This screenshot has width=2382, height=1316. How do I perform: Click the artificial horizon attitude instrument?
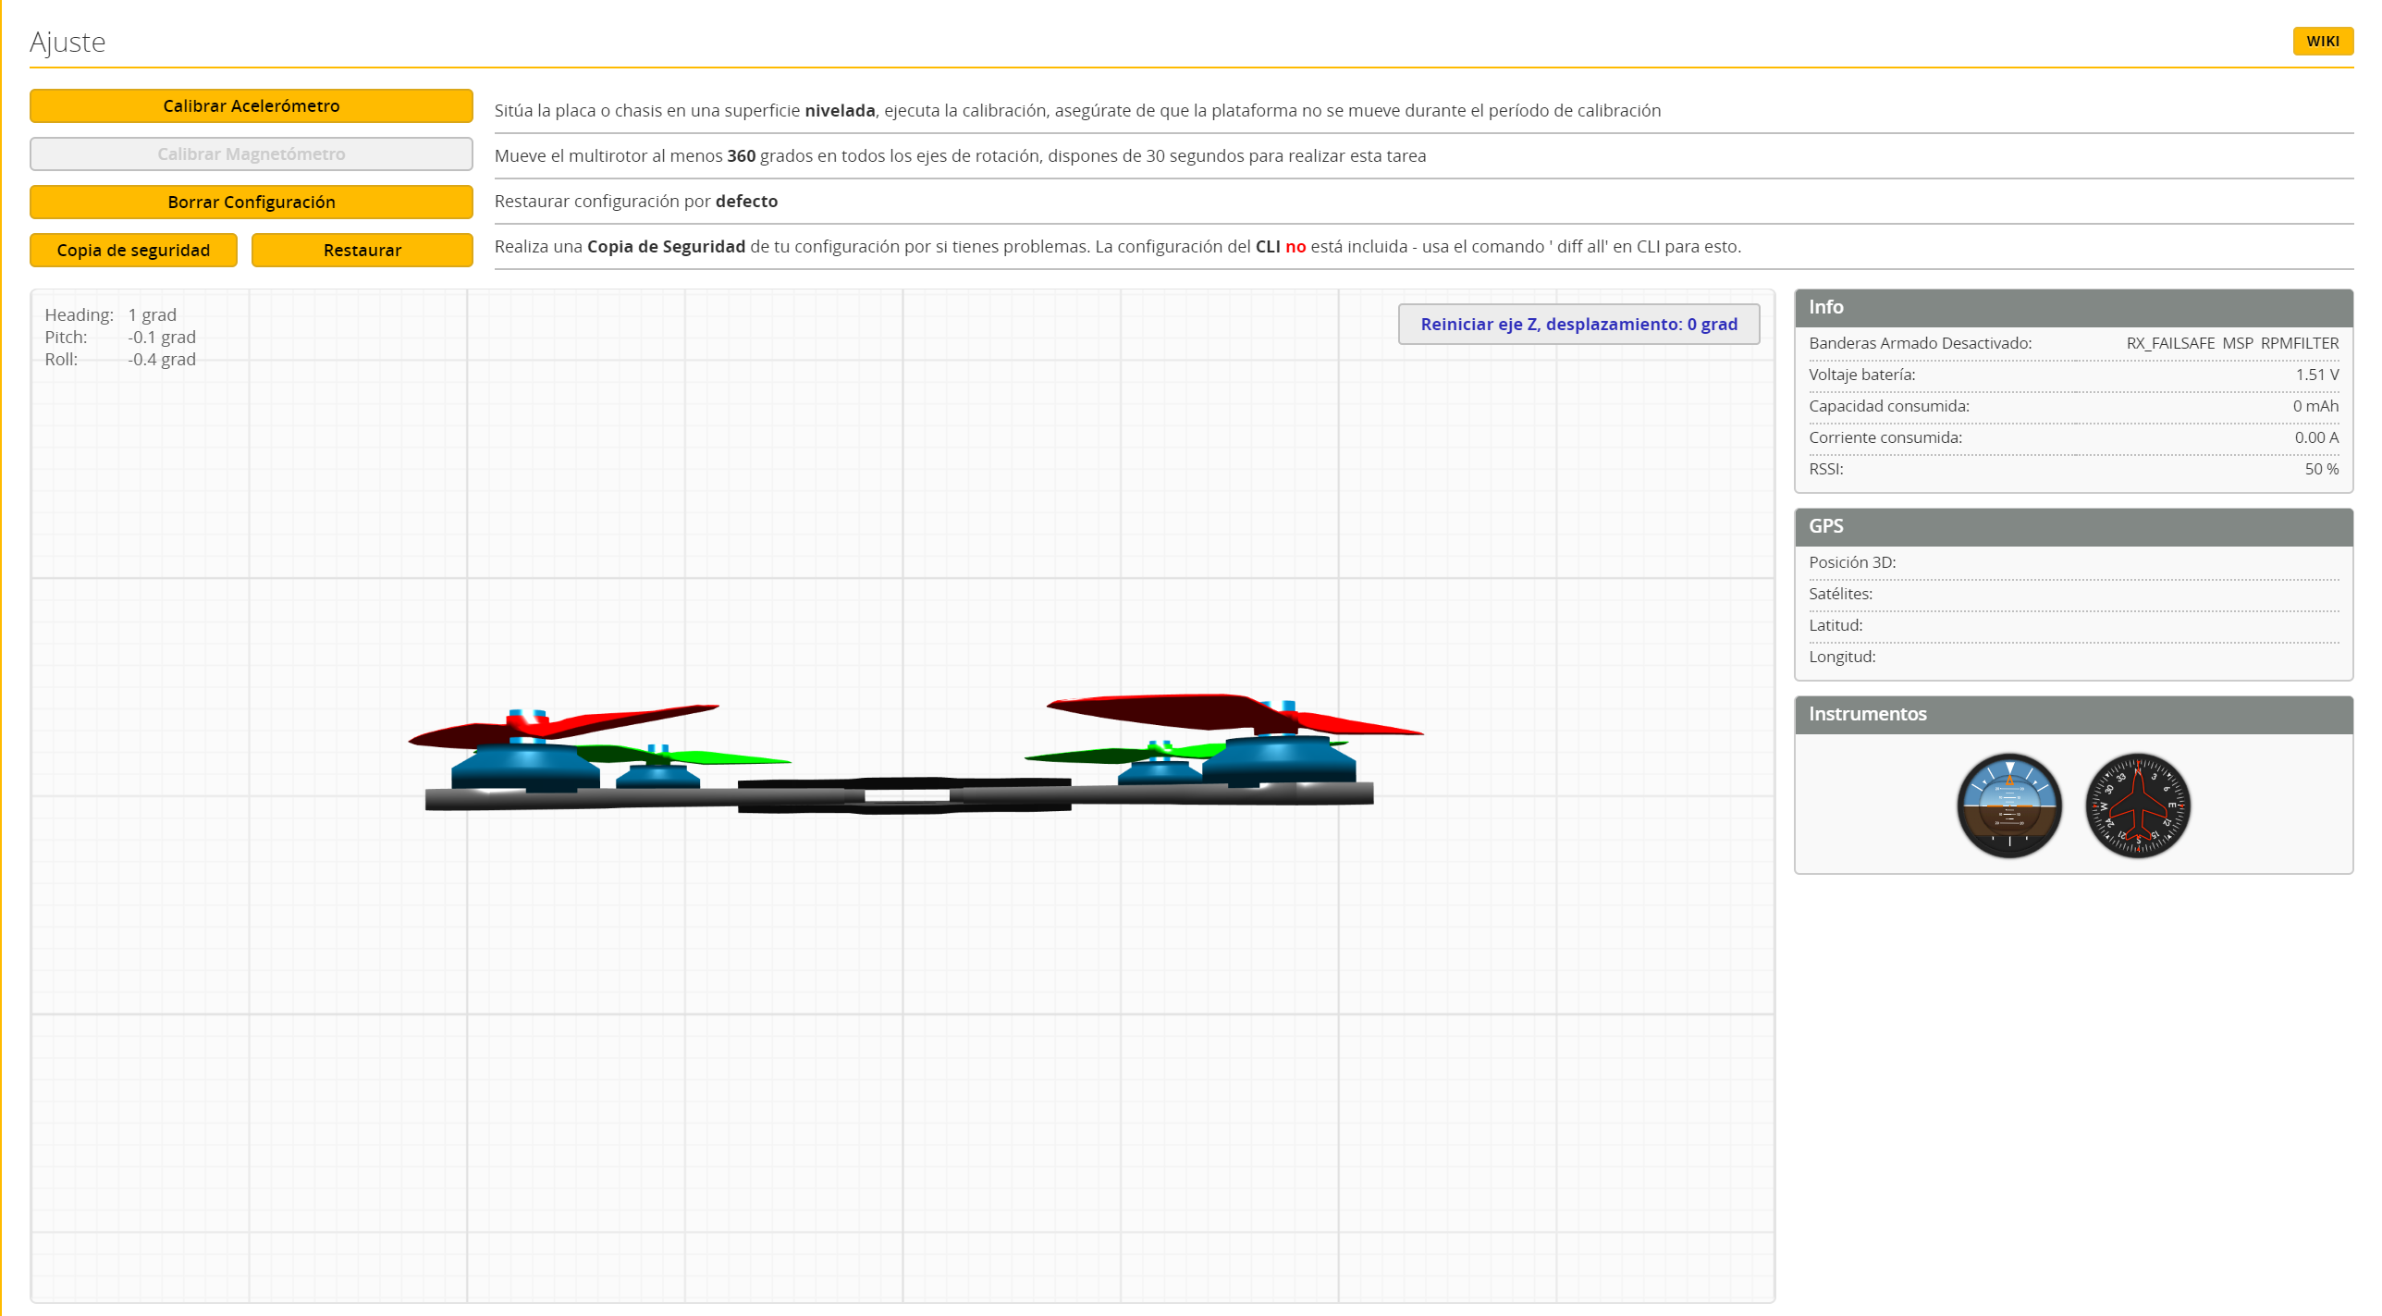[2008, 806]
